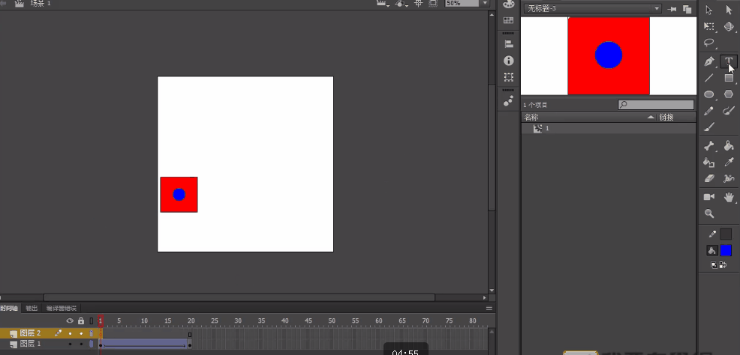Toggle show/hide all layers eye icon
Image resolution: width=740 pixels, height=355 pixels.
[x=70, y=321]
